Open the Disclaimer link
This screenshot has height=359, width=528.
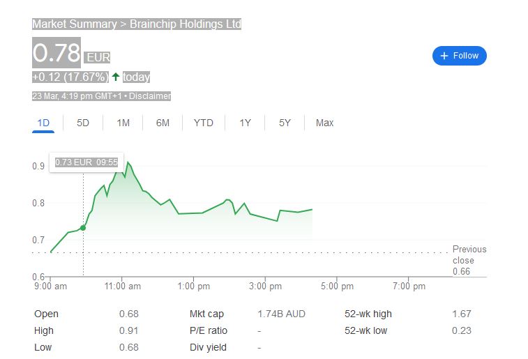tap(150, 96)
